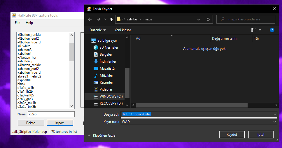Viewport: 282px width, 148px height.
Task: Sort by Değiştirme tarihi column
Action: (225, 38)
